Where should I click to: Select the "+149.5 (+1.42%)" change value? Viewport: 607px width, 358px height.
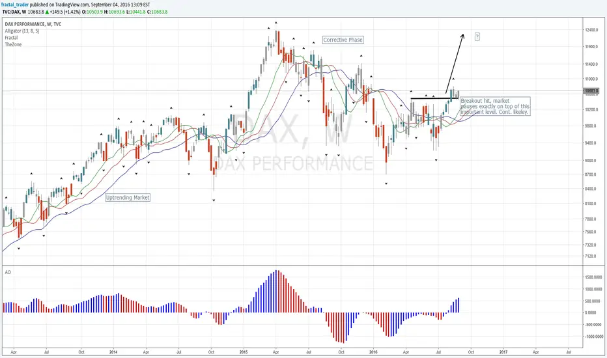[65, 12]
